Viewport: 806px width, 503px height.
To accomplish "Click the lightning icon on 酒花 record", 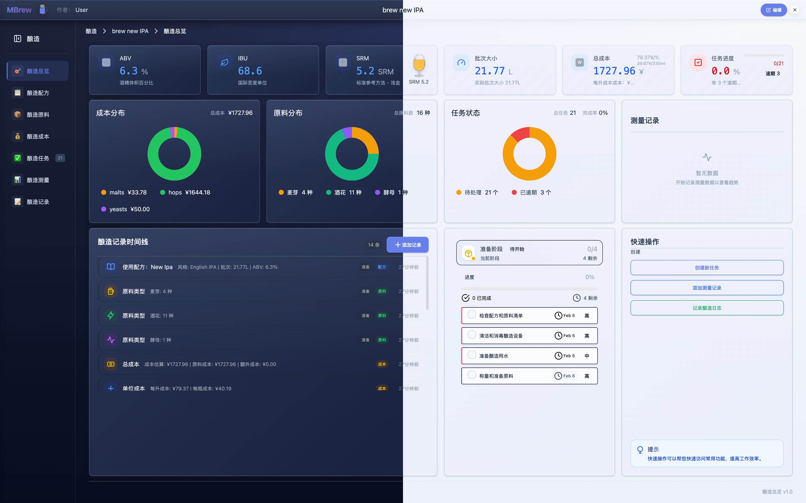I will click(x=111, y=315).
